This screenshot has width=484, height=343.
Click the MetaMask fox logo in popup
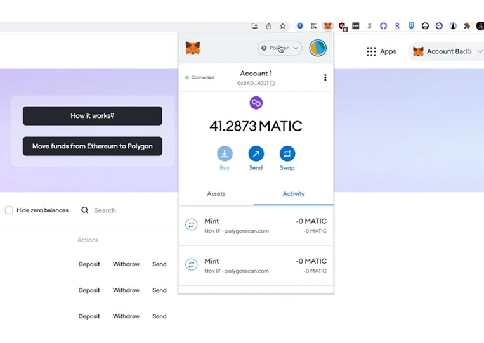click(193, 48)
